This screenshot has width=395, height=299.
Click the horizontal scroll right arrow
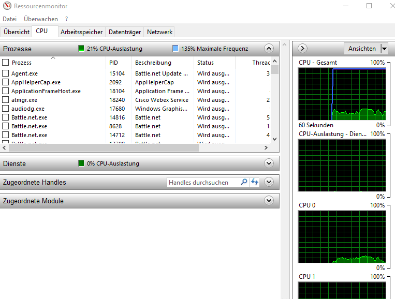(x=266, y=148)
